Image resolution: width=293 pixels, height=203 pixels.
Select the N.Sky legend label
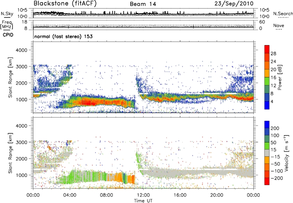coord(7,14)
